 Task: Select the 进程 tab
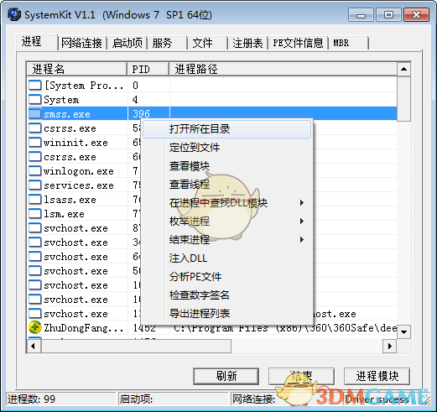point(37,42)
